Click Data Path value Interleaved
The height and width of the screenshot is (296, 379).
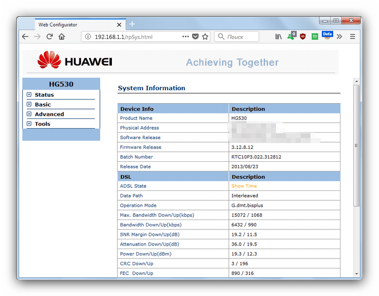coord(244,195)
